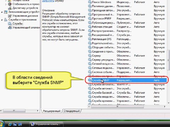The width and height of the screenshot is (170, 127).
Task: Click the gear icon of Протокол PNRP service
Action: (x=90, y=18)
